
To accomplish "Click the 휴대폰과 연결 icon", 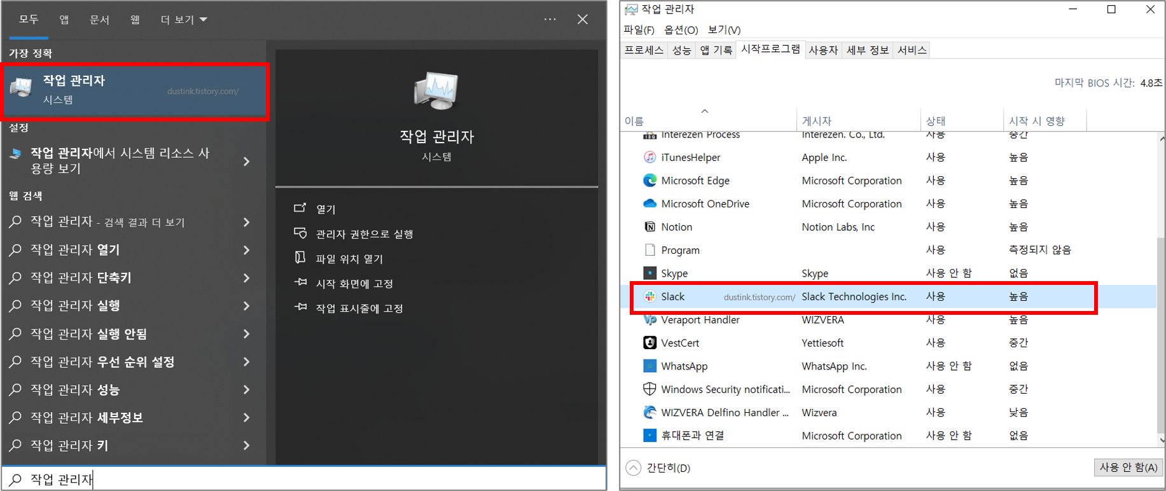I will 649,435.
